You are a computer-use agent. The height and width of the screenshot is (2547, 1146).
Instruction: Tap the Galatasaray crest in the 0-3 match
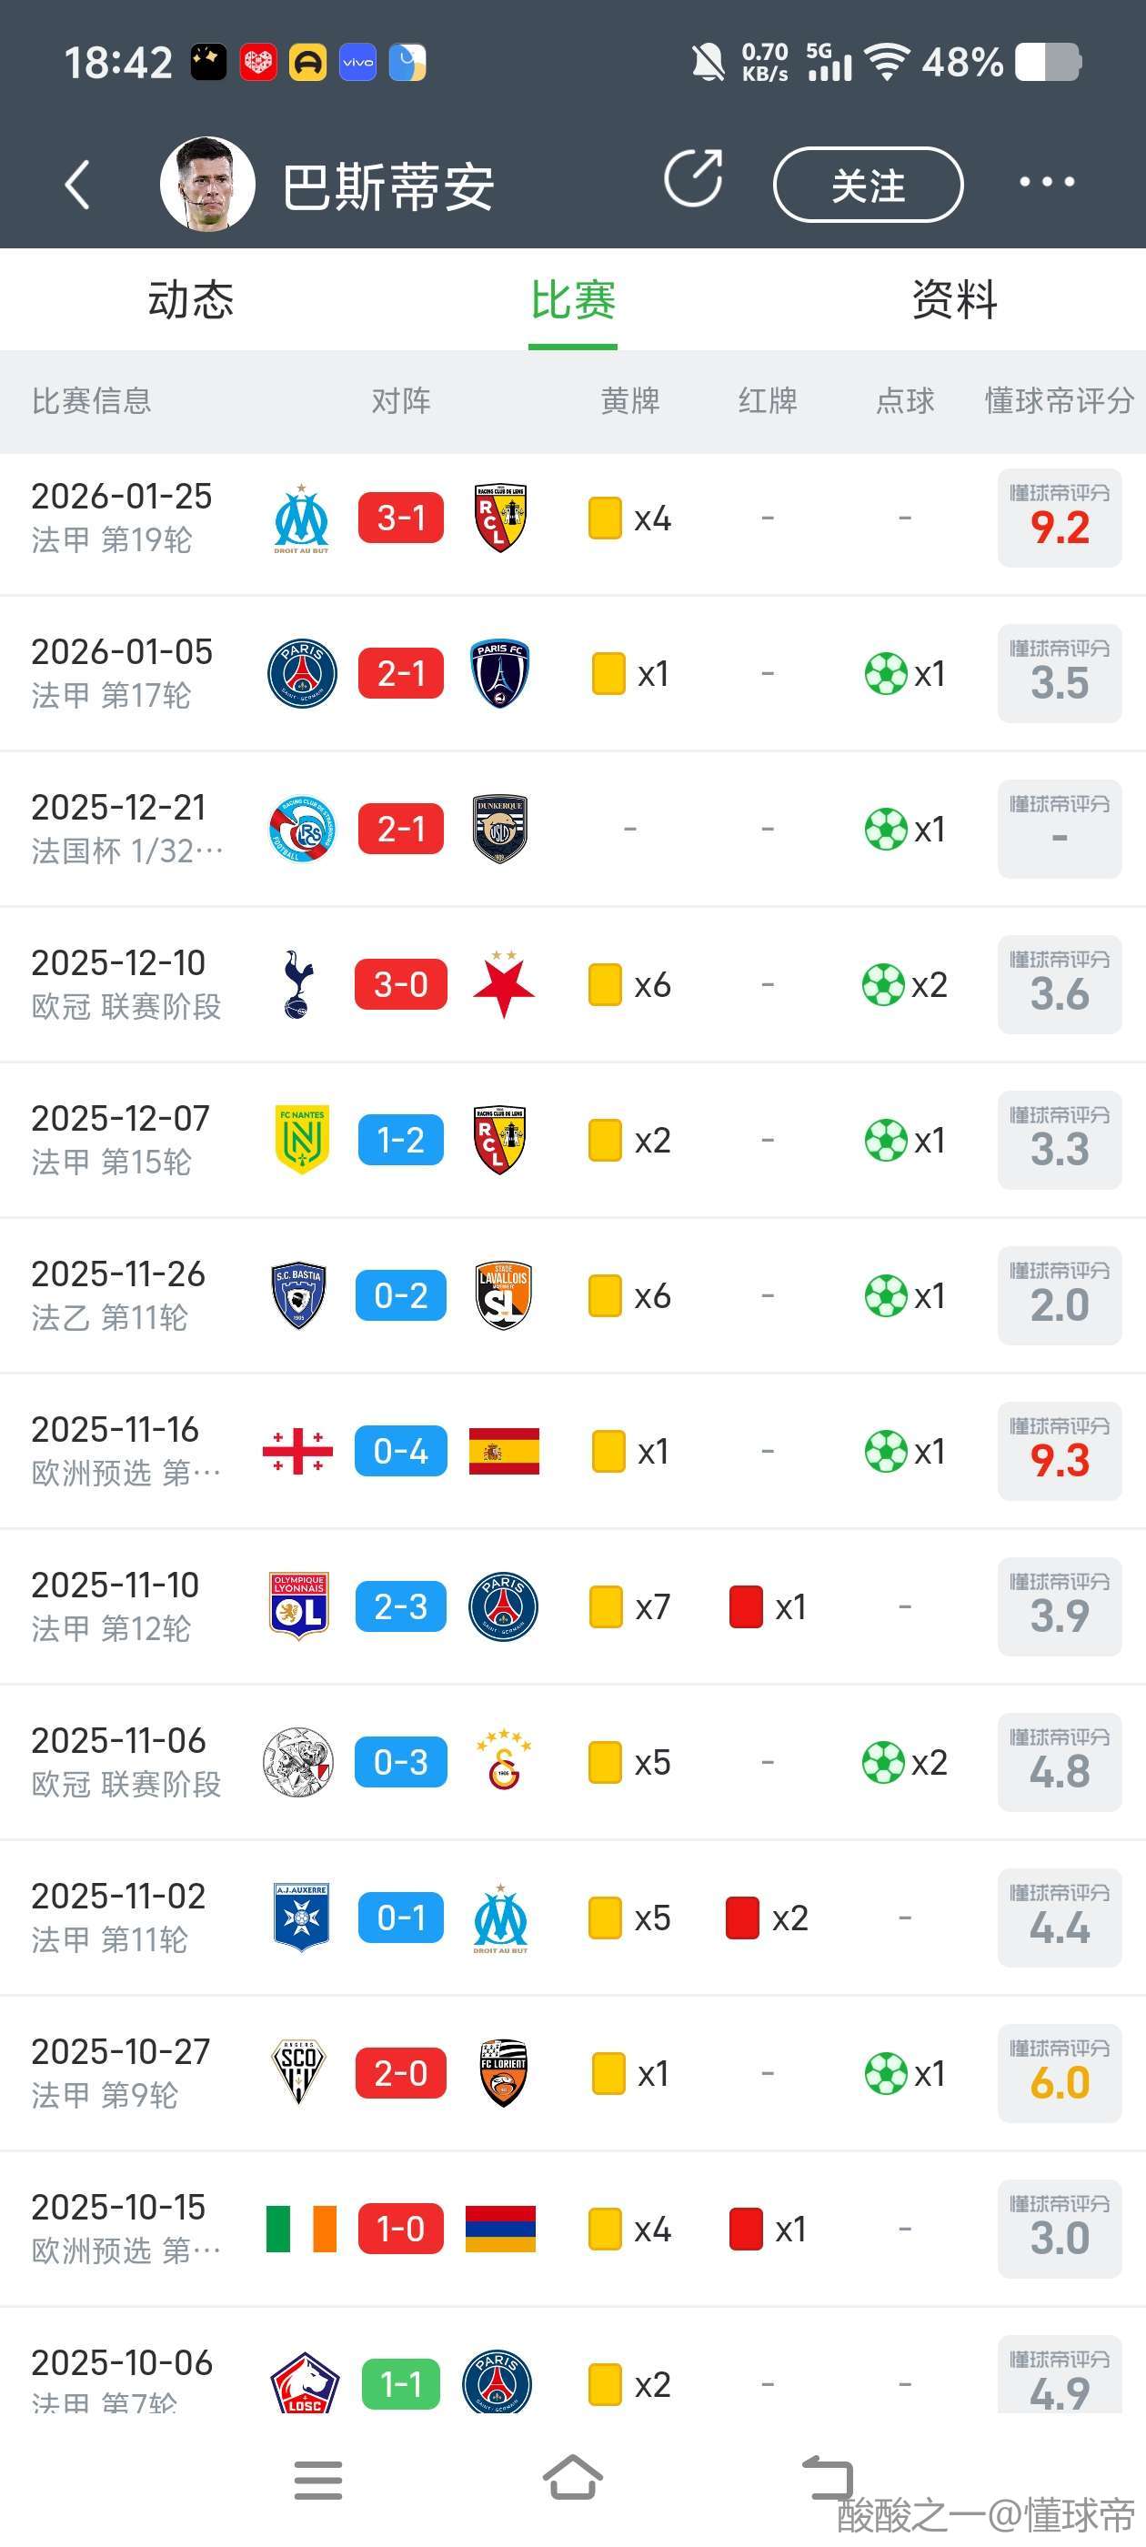503,1762
